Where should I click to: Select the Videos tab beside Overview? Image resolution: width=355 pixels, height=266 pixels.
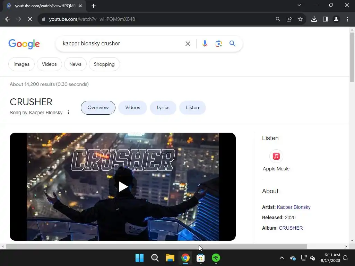pos(133,108)
